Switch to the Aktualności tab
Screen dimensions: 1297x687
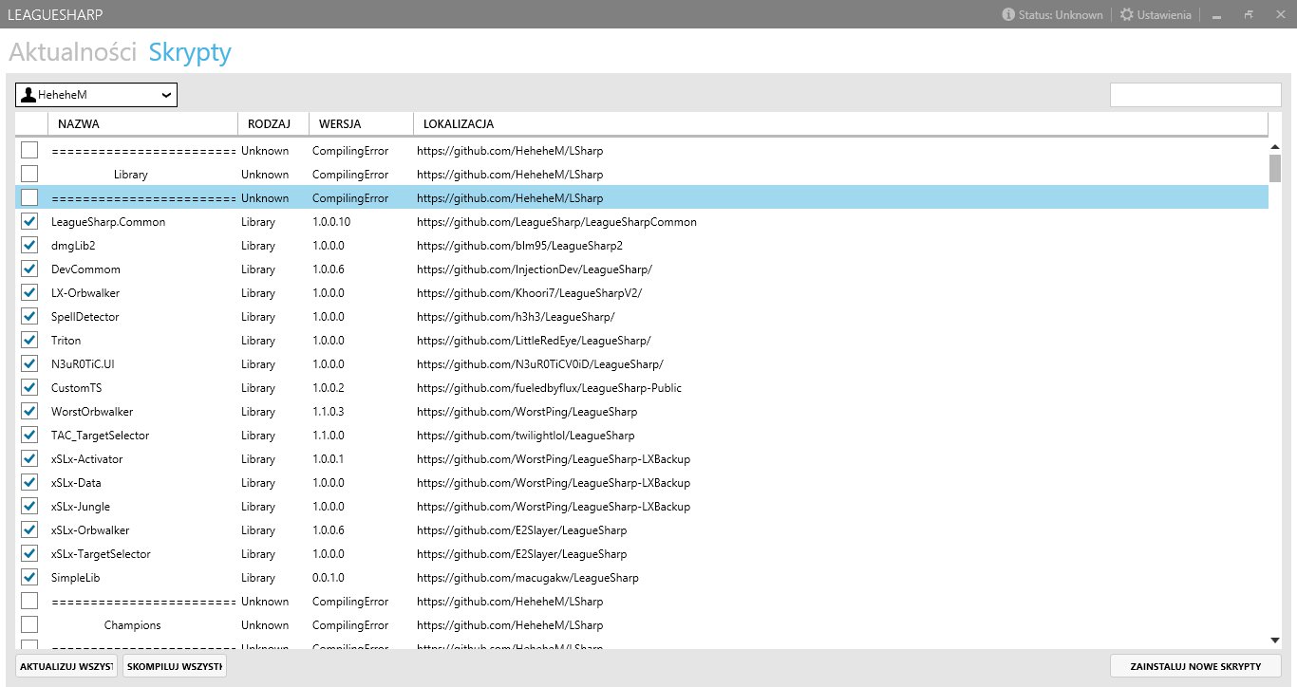(x=73, y=52)
